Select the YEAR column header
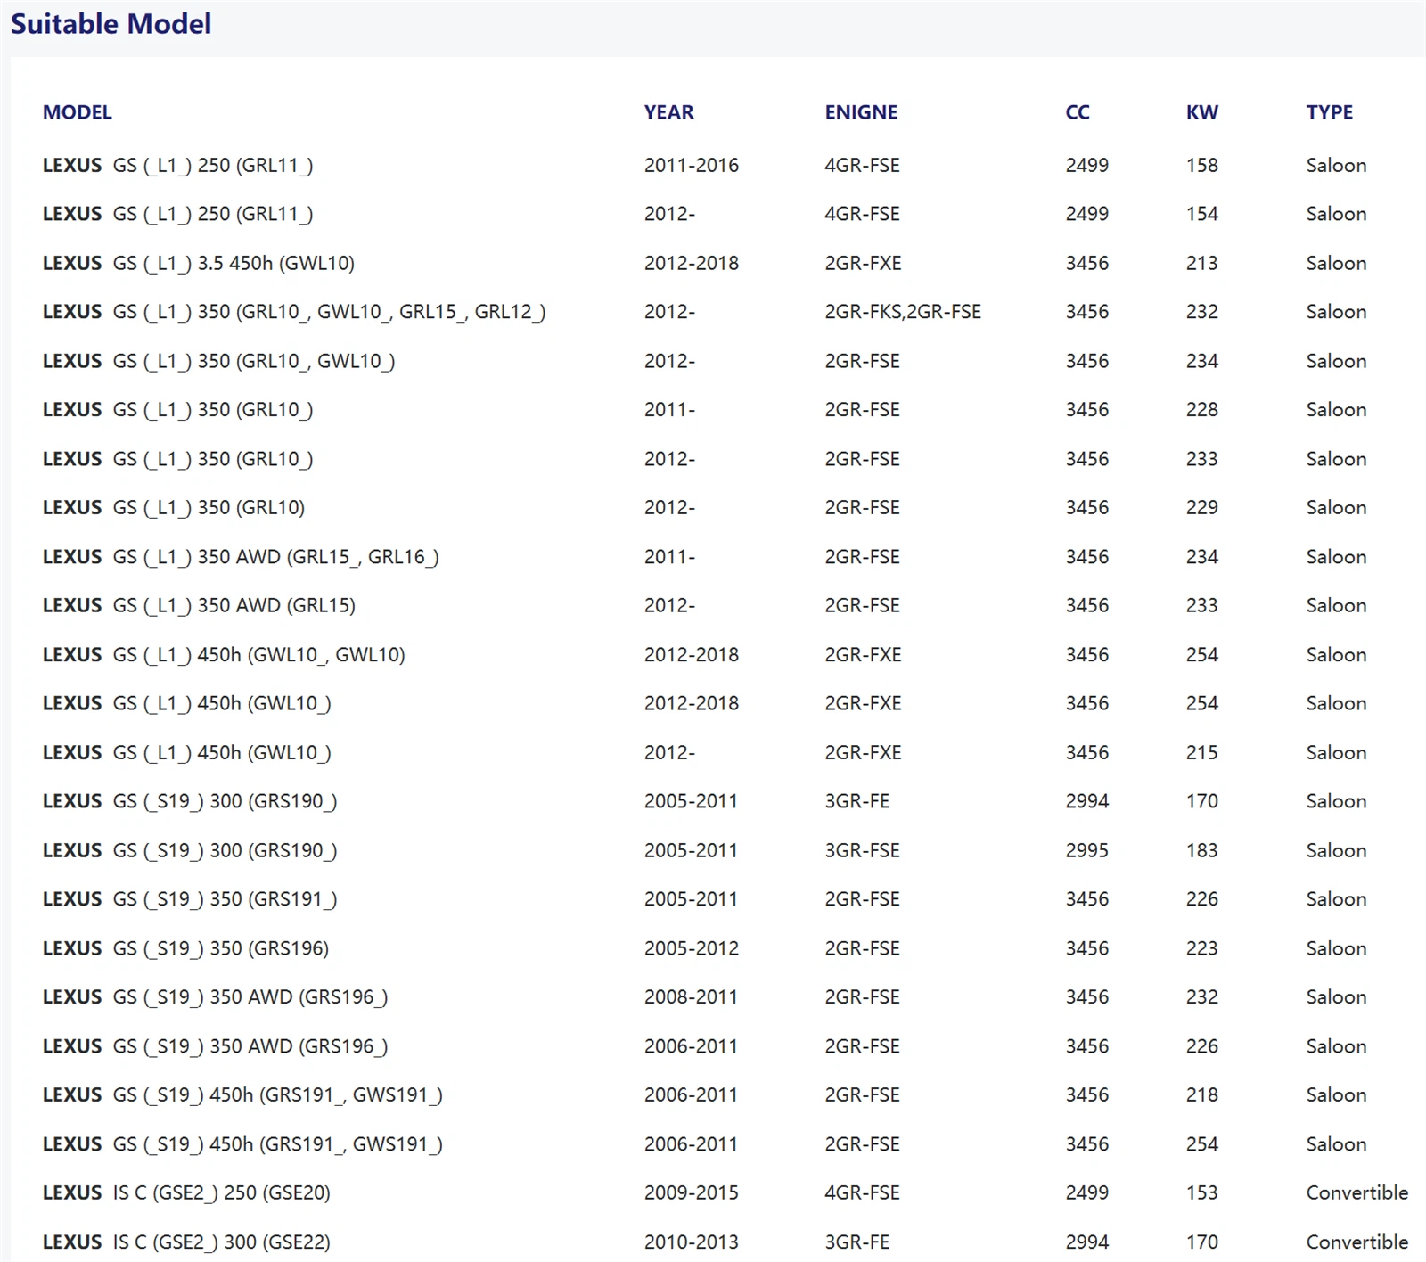The image size is (1426, 1262). tap(669, 112)
